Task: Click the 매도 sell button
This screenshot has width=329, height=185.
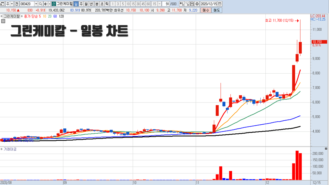Action: pyautogui.click(x=217, y=10)
